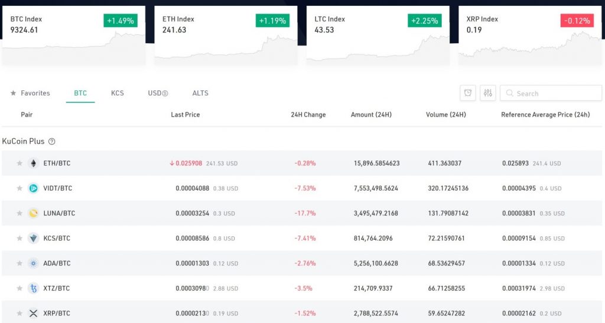Open the LTC Index card
Viewport: 605px width, 323px height.
click(x=378, y=35)
